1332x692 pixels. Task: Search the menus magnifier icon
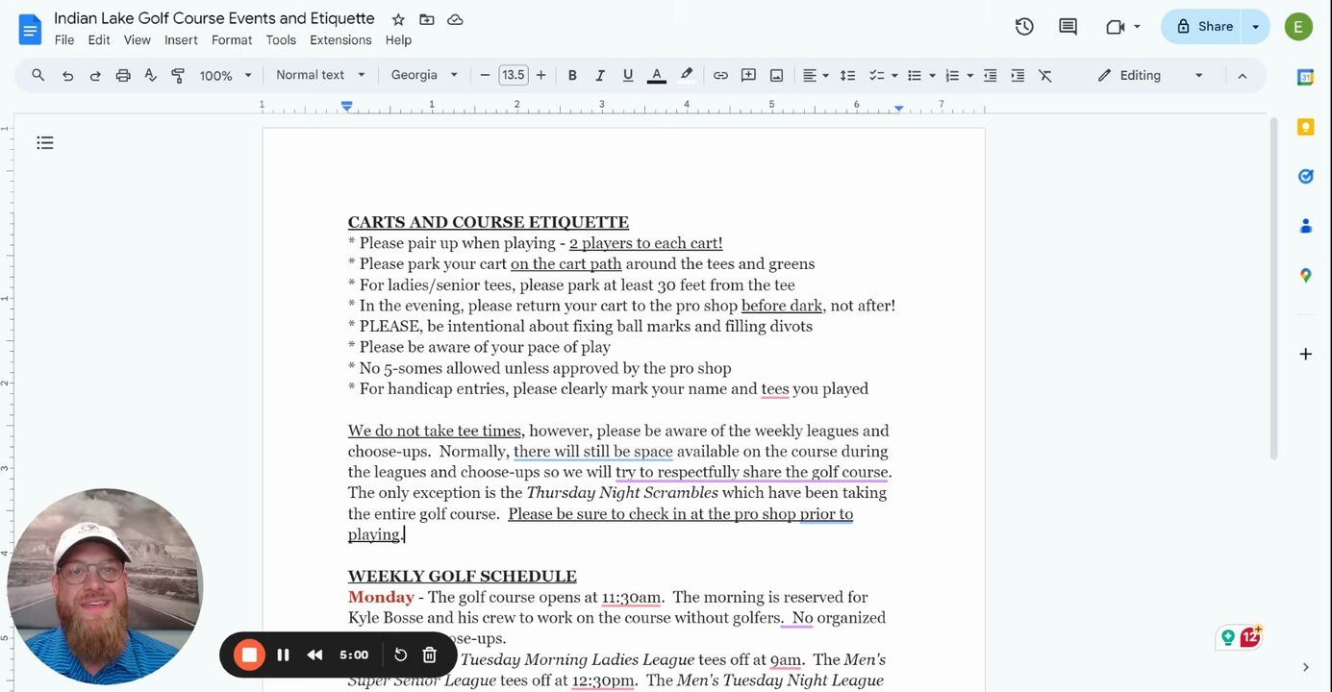click(38, 75)
